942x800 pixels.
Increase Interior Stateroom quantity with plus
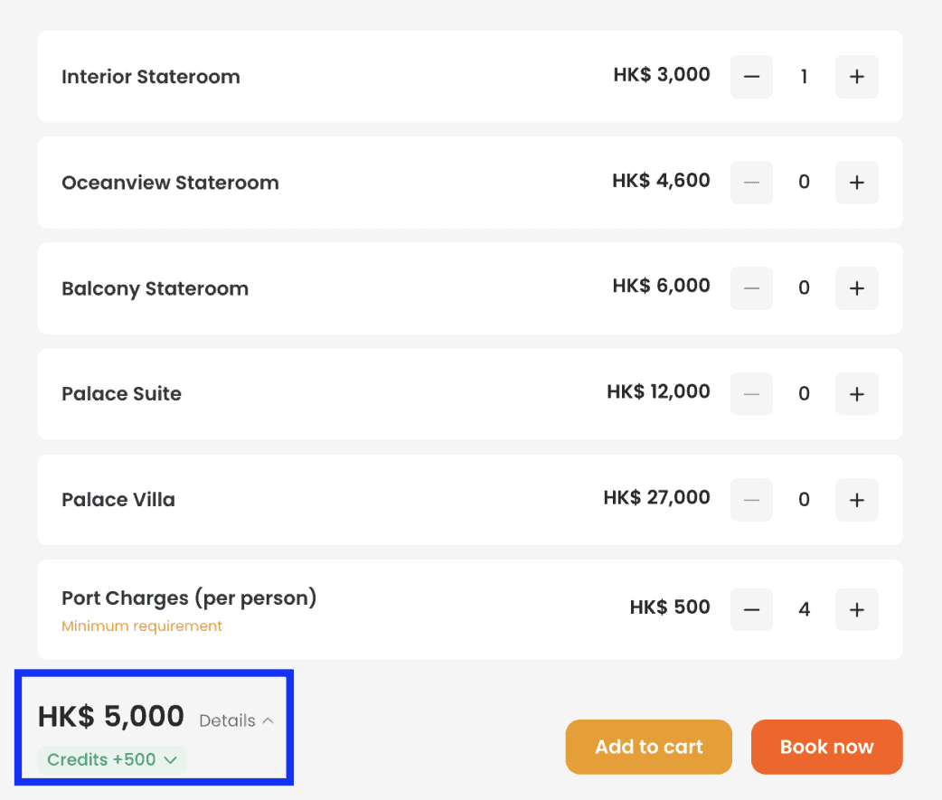coord(856,77)
